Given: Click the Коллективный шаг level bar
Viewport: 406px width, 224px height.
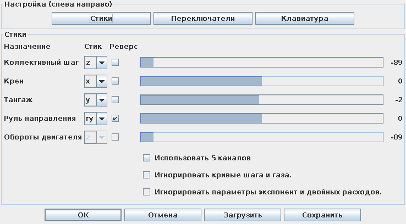Looking at the screenshot, I should click(x=261, y=63).
